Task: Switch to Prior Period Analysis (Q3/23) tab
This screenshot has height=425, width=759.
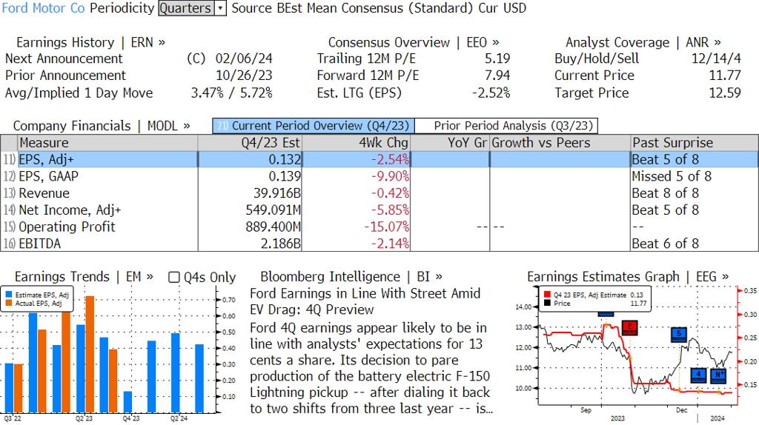Action: click(507, 126)
